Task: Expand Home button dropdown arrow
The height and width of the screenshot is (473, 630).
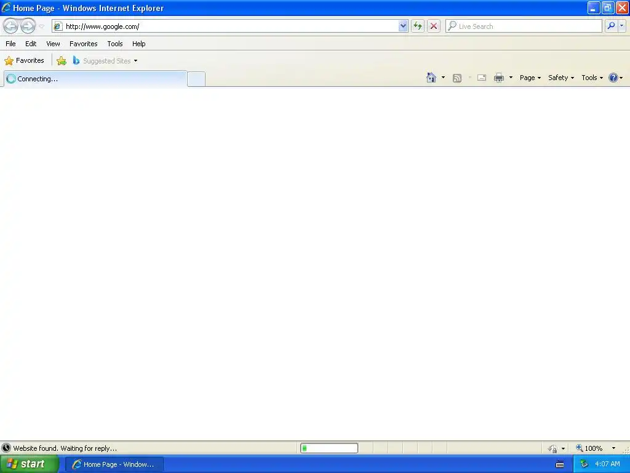Action: (x=443, y=78)
